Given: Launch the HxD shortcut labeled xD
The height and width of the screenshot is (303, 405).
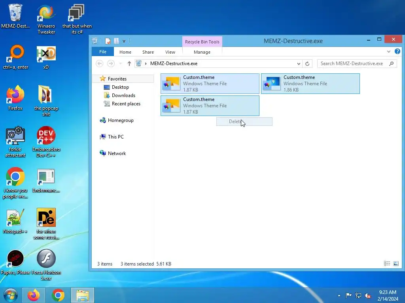Looking at the screenshot, I should [46, 57].
